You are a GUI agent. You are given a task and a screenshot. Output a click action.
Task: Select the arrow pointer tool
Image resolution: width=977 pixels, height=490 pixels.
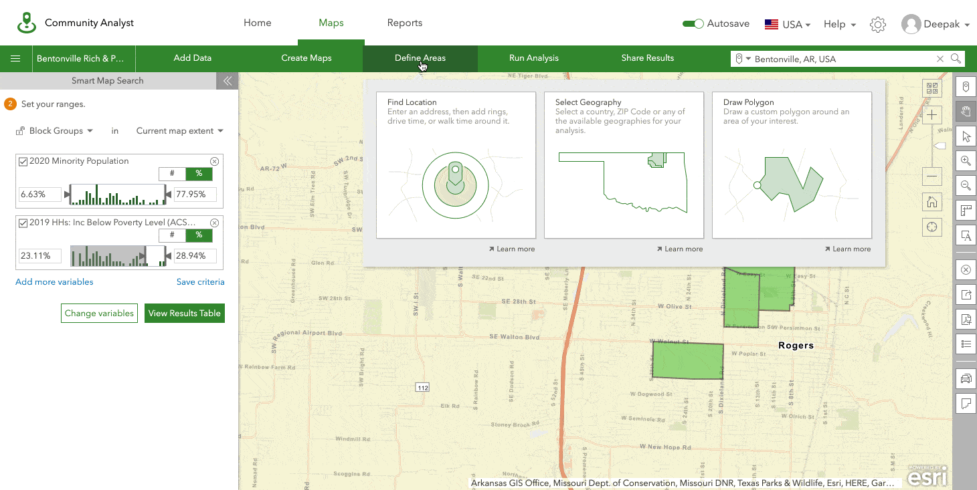pyautogui.click(x=966, y=136)
